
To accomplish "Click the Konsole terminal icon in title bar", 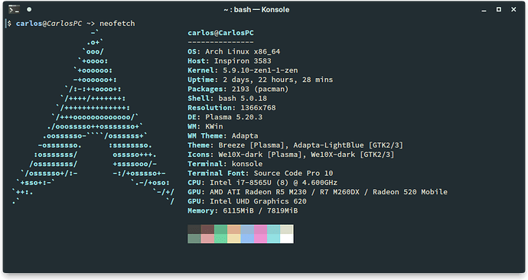I will click(x=14, y=9).
